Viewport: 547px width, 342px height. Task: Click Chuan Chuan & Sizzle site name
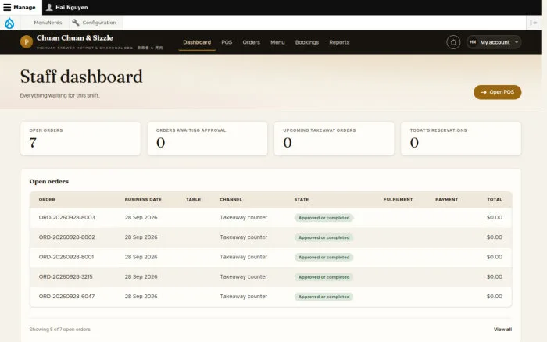point(75,37)
